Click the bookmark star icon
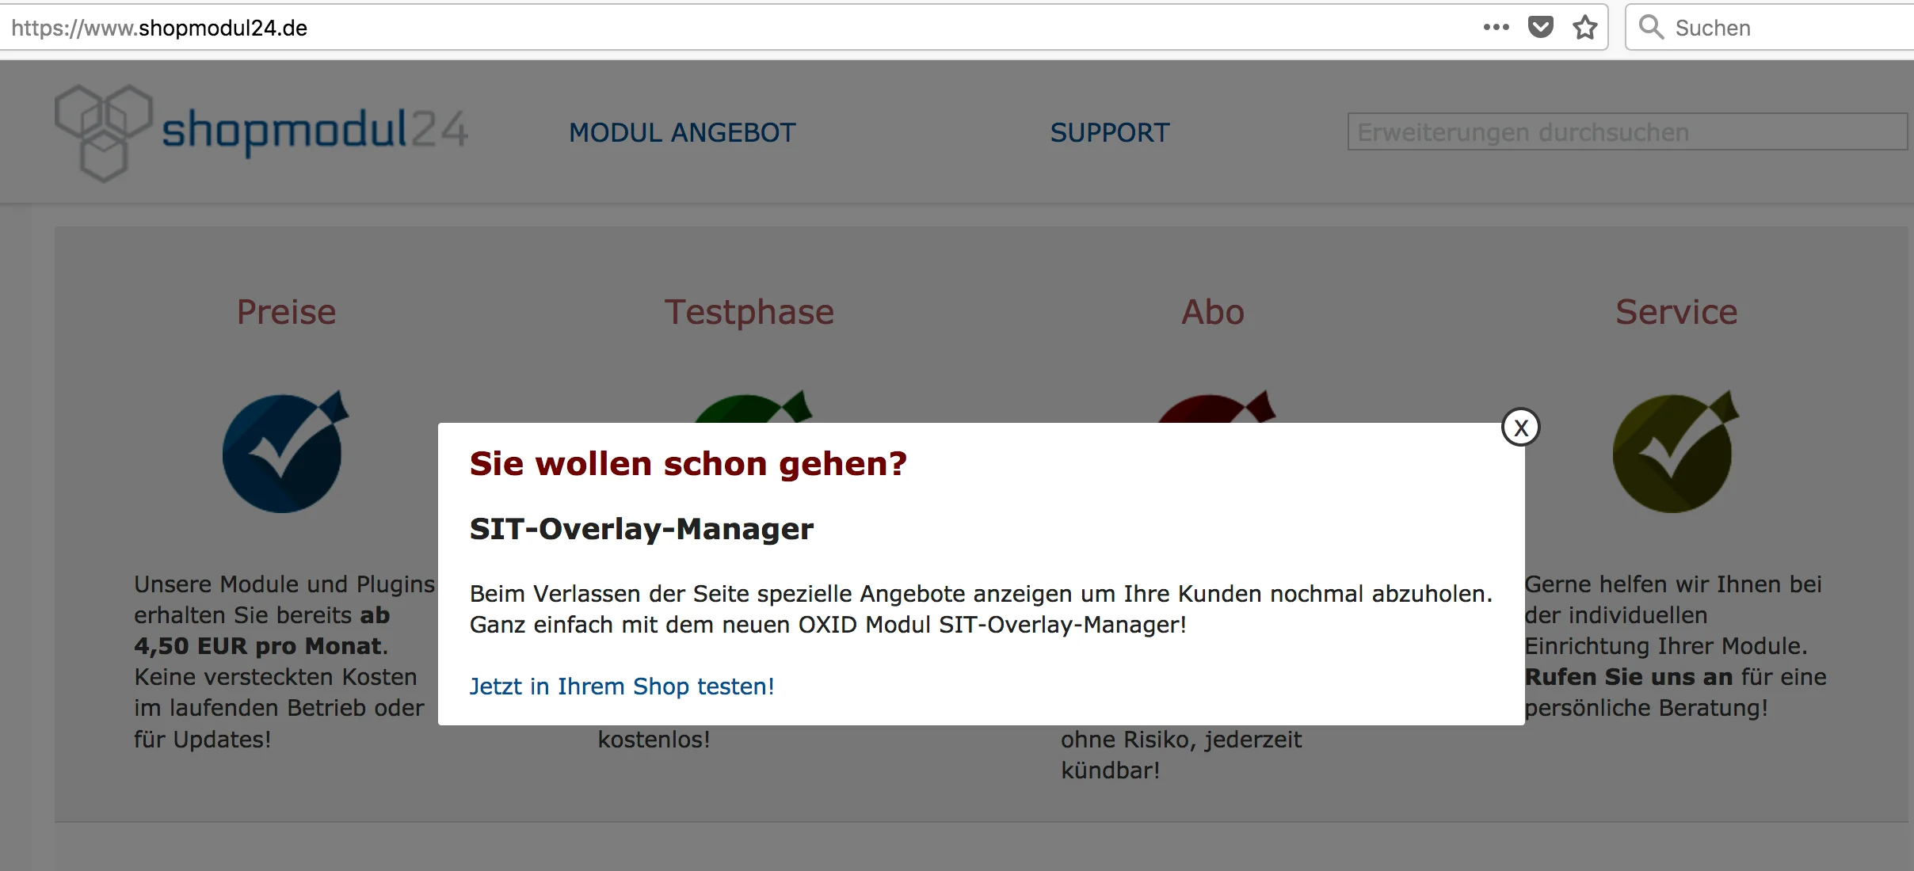This screenshot has height=871, width=1914. [1584, 28]
